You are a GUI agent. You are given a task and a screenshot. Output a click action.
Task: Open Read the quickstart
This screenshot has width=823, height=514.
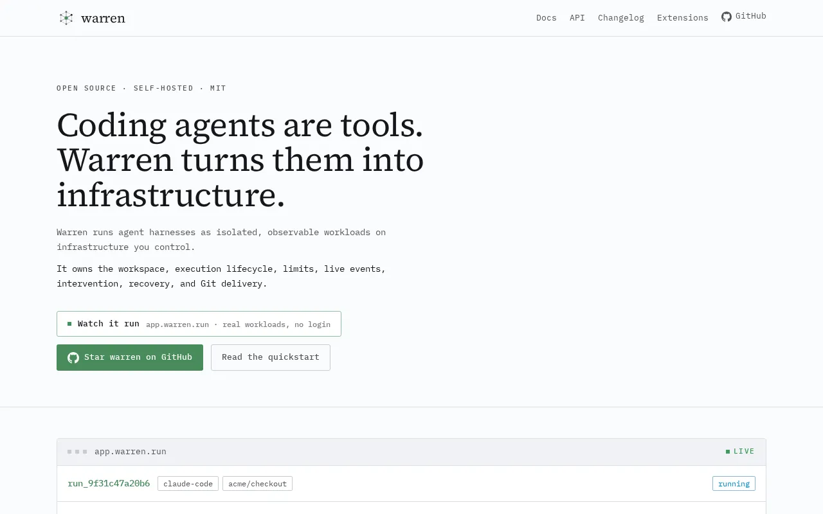(x=271, y=357)
